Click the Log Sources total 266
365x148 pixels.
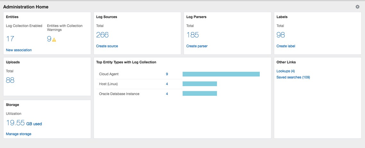click(x=102, y=35)
